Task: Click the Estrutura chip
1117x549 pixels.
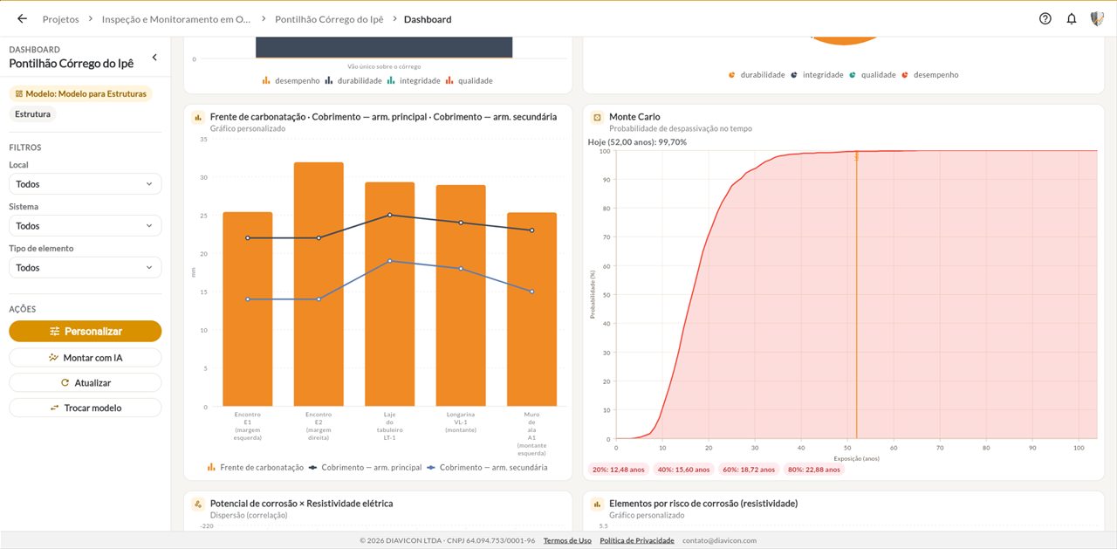Action: (x=32, y=113)
